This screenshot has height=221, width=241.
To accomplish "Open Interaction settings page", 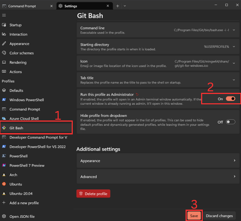I will (36, 34).
